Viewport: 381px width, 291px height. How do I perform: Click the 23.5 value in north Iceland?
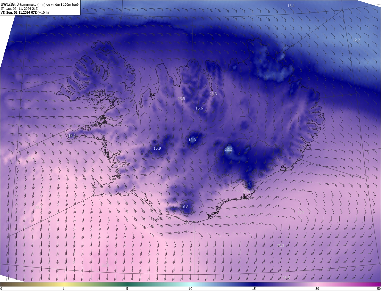181,98
